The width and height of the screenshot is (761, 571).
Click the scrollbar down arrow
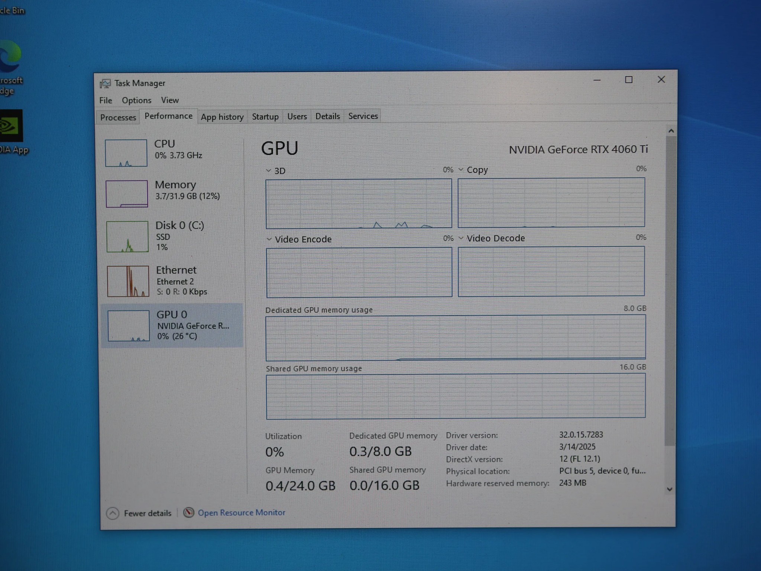(670, 489)
